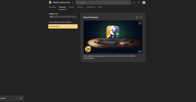The image size is (196, 102).
Task: Click the Pass Protection lesson heading
Action: pos(91,17)
